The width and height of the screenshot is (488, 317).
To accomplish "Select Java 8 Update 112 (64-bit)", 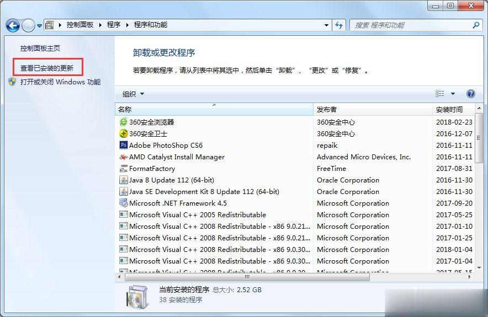I will click(172, 180).
